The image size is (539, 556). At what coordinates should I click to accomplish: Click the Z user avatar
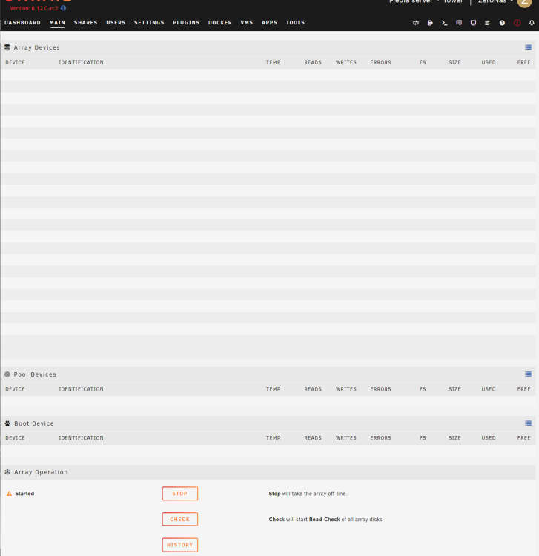pyautogui.click(x=524, y=1)
